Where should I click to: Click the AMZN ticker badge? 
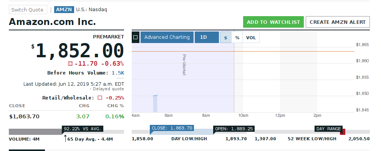coord(64,10)
